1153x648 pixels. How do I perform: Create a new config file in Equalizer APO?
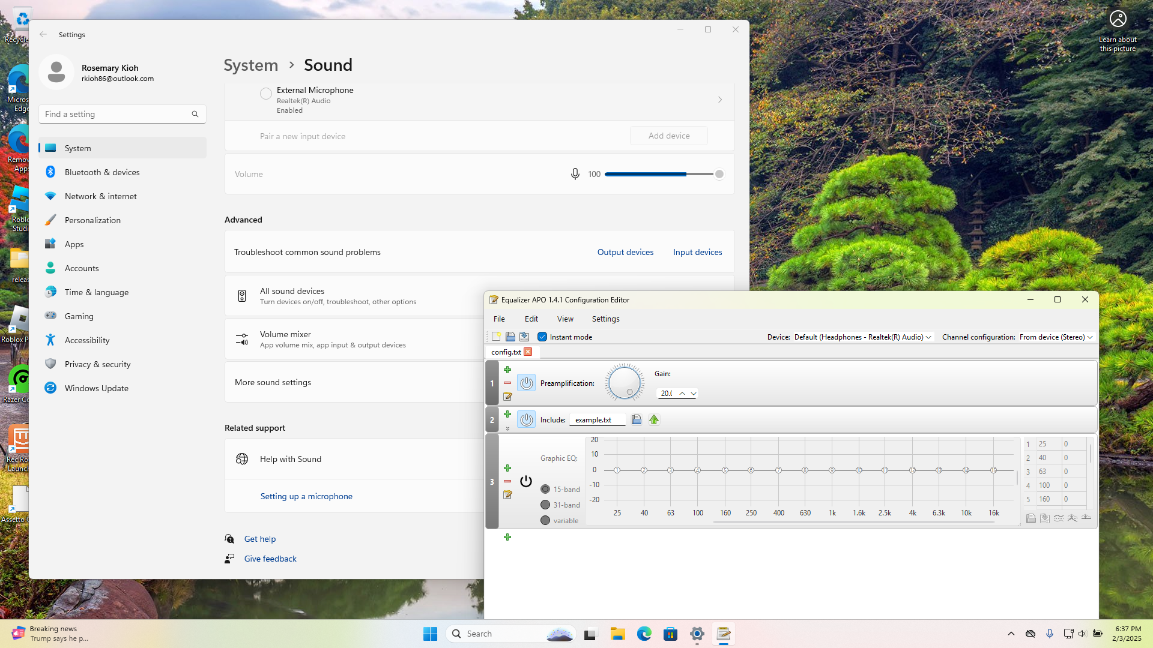(496, 337)
